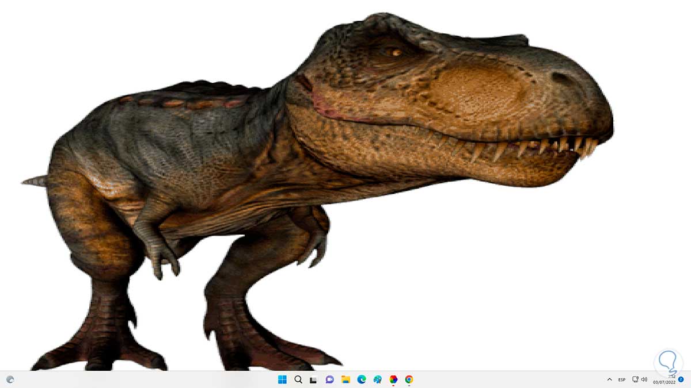The height and width of the screenshot is (388, 691).
Task: Open the weather widget in the taskbar corner
Action: (10, 379)
